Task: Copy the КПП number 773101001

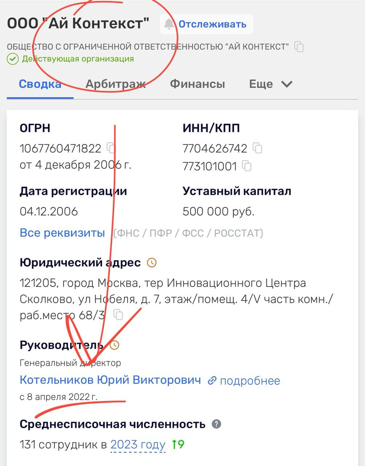Action: point(247,166)
